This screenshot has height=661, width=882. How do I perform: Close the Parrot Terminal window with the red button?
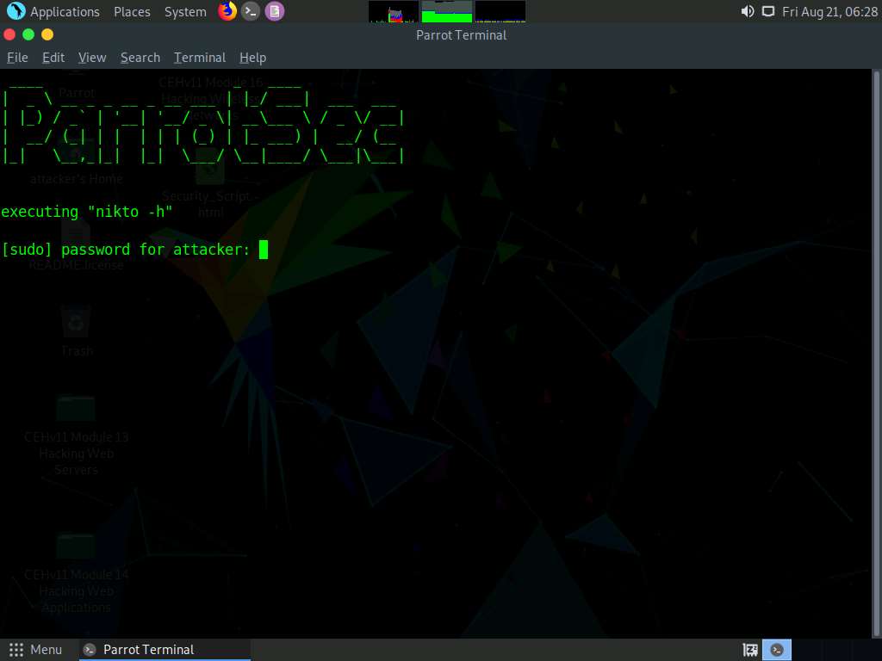[x=9, y=34]
